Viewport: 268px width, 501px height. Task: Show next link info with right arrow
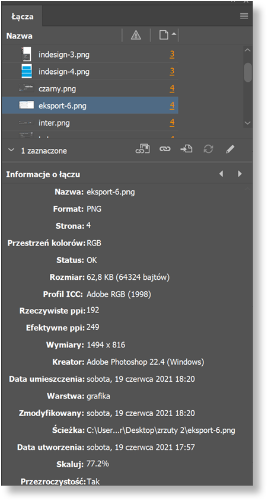240,174
